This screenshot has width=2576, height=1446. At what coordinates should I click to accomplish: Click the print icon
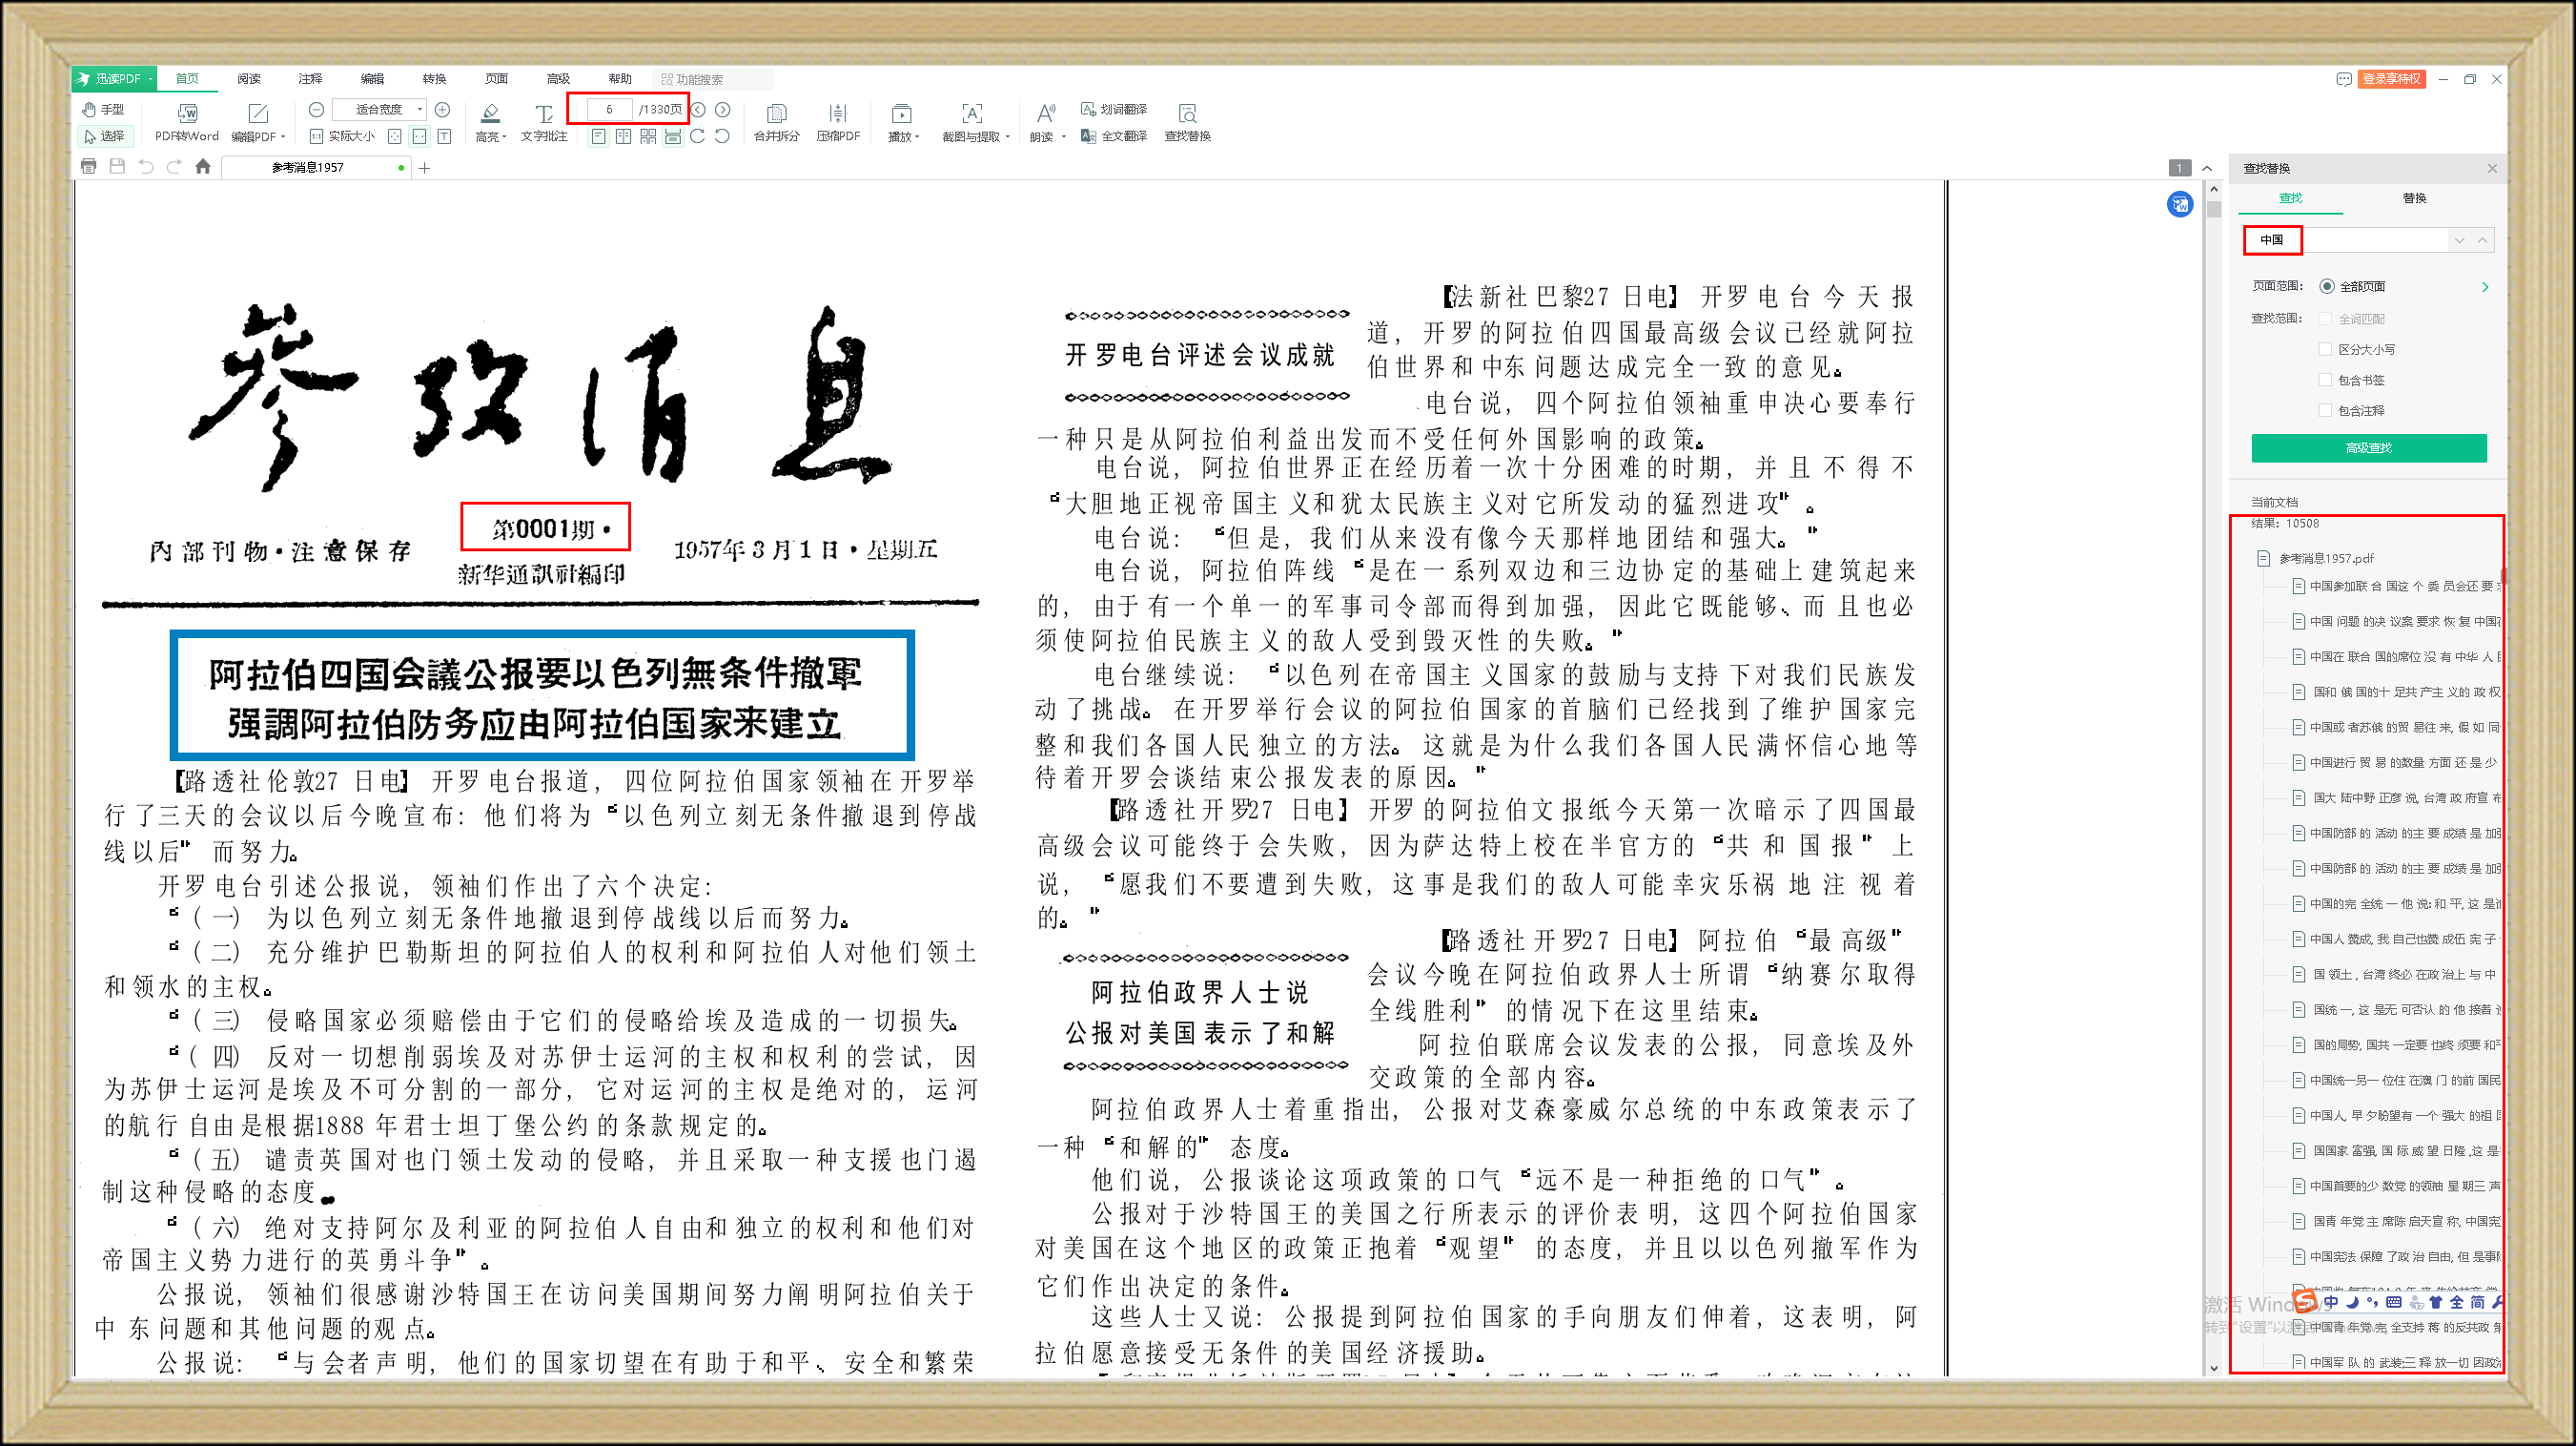point(89,167)
